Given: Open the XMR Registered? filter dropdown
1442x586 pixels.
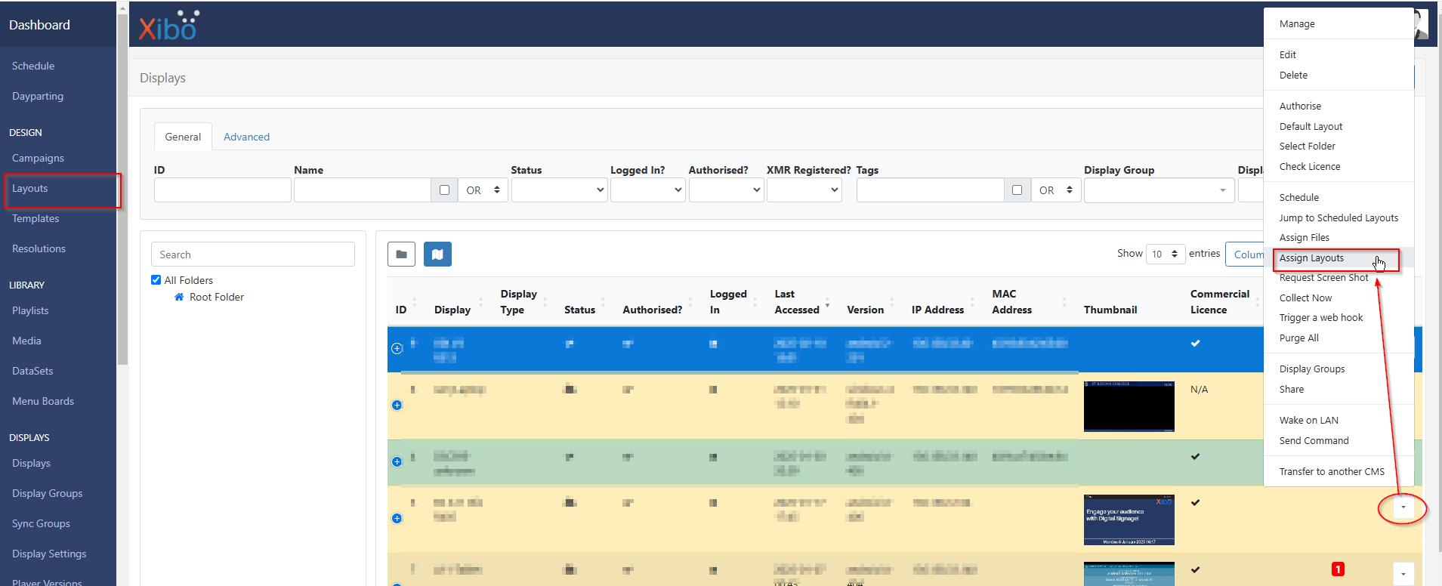Looking at the screenshot, I should [804, 190].
